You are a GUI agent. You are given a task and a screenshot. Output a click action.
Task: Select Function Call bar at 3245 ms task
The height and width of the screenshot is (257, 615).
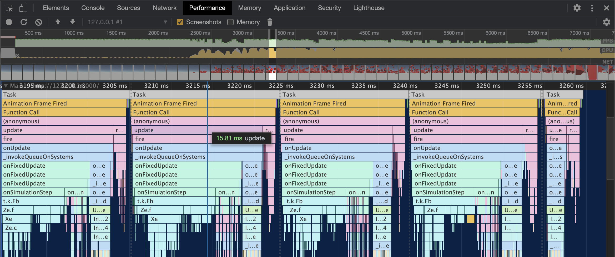pyautogui.click(x=473, y=112)
